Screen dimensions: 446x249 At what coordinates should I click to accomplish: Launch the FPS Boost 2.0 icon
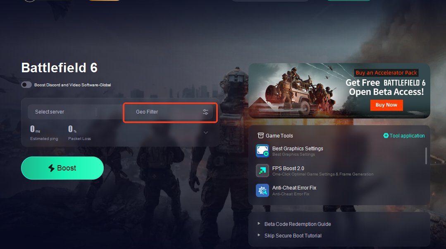point(262,171)
